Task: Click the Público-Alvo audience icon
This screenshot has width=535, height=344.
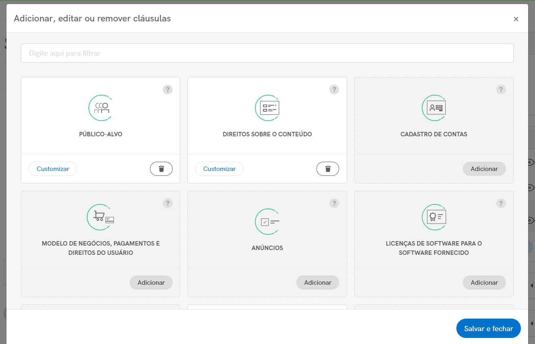Action: click(101, 108)
